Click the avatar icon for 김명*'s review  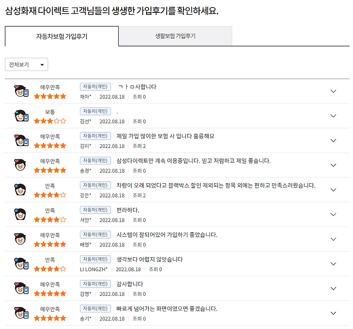coord(21,288)
